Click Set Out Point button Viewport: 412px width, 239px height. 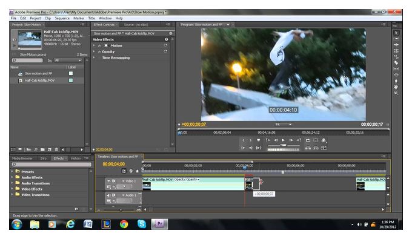[x=251, y=140]
